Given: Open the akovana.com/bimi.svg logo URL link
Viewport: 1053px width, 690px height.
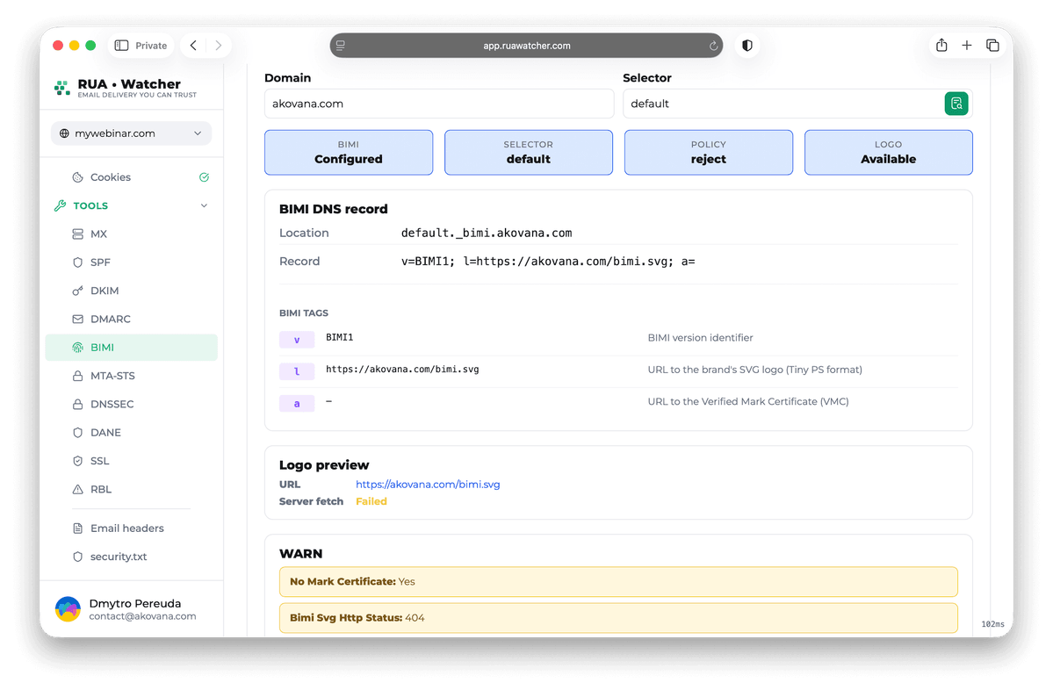Looking at the screenshot, I should pyautogui.click(x=428, y=484).
